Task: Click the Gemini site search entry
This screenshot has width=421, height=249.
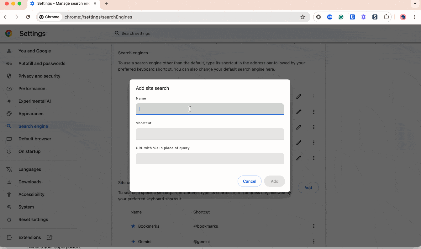Action: (x=145, y=241)
